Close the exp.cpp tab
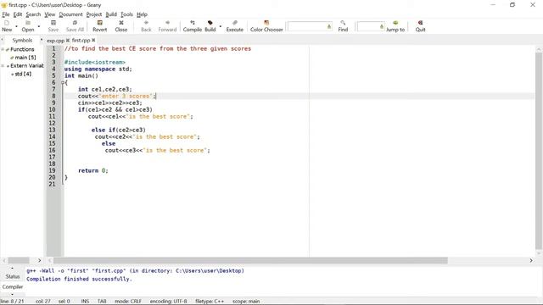This screenshot has height=305, width=543. tap(68, 41)
